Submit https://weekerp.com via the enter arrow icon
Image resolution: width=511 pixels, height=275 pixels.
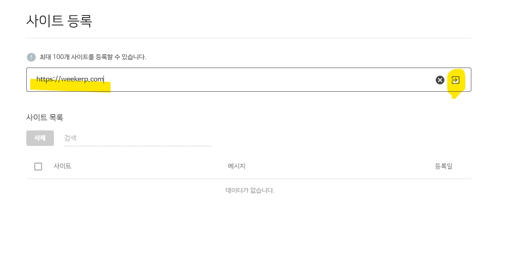coord(456,80)
